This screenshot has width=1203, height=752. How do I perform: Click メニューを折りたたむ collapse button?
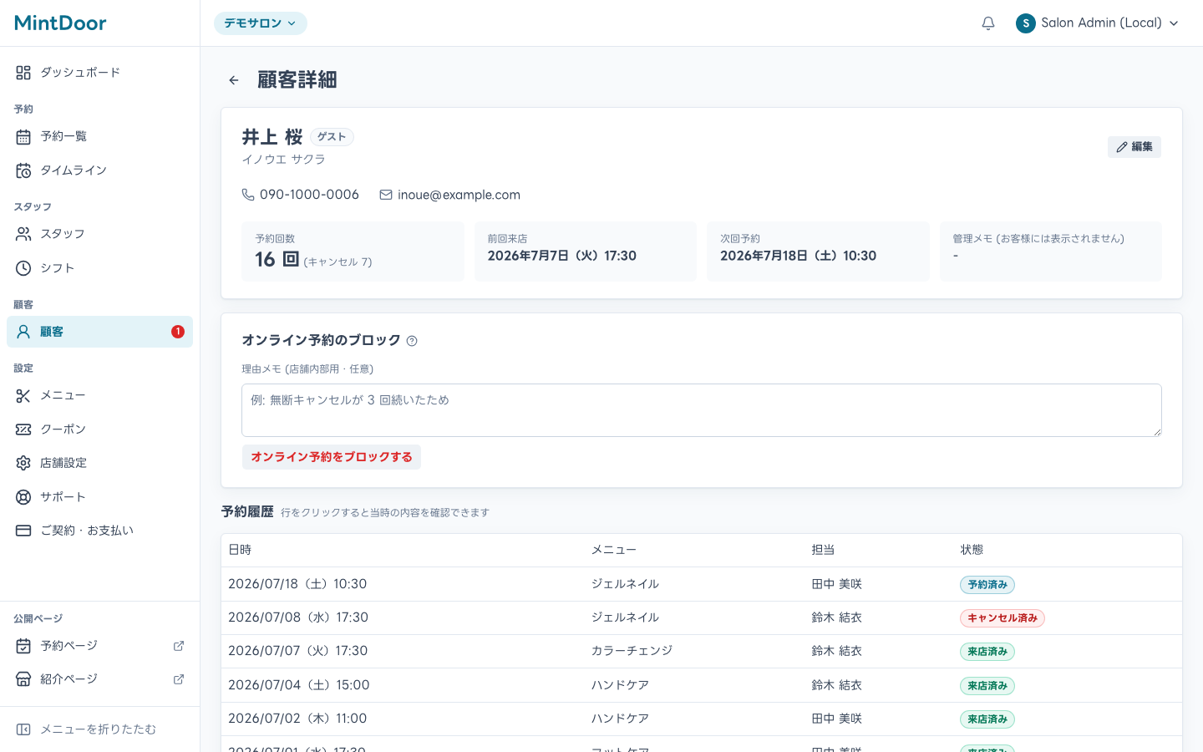pyautogui.click(x=100, y=729)
